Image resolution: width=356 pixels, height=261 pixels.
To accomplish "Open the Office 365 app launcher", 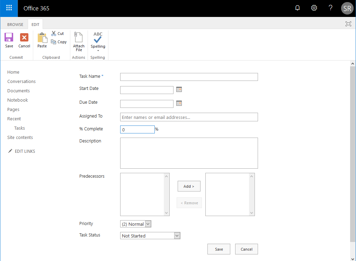I will [8, 8].
